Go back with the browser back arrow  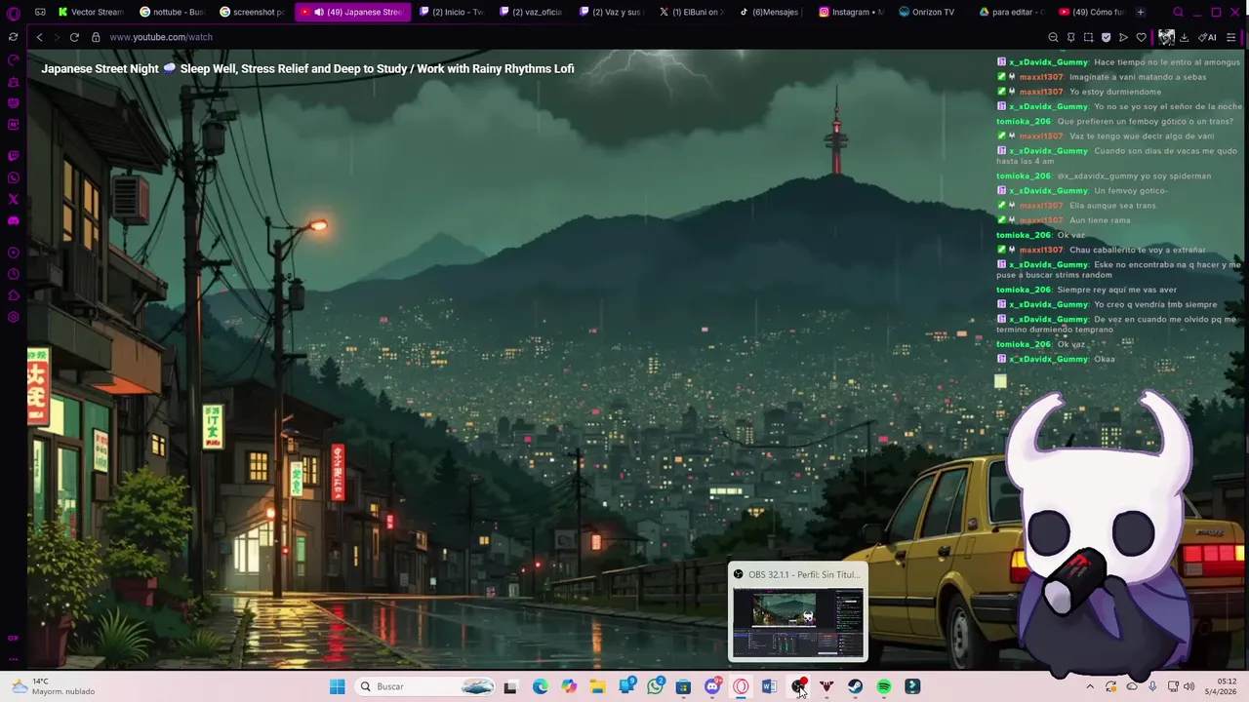pyautogui.click(x=39, y=37)
